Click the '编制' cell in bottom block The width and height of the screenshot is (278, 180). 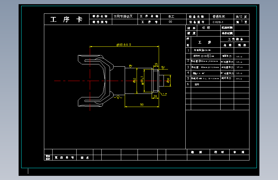coord(198,152)
